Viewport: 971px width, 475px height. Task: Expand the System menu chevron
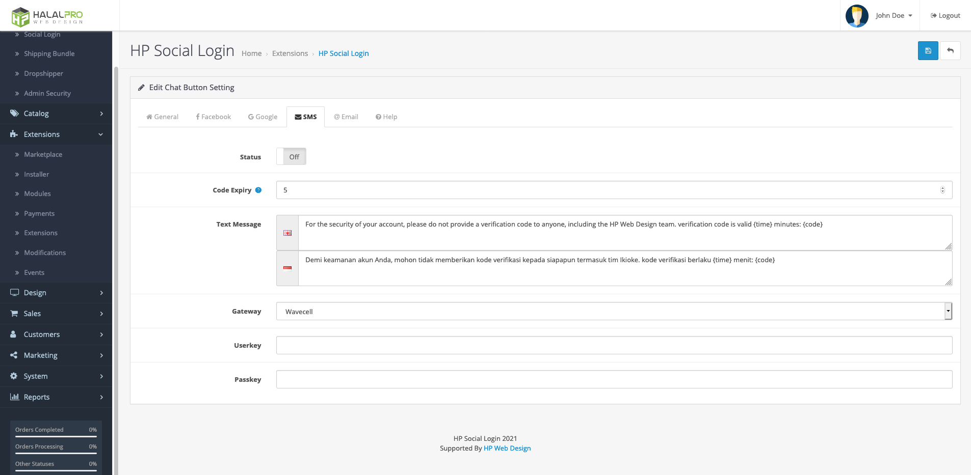point(101,376)
